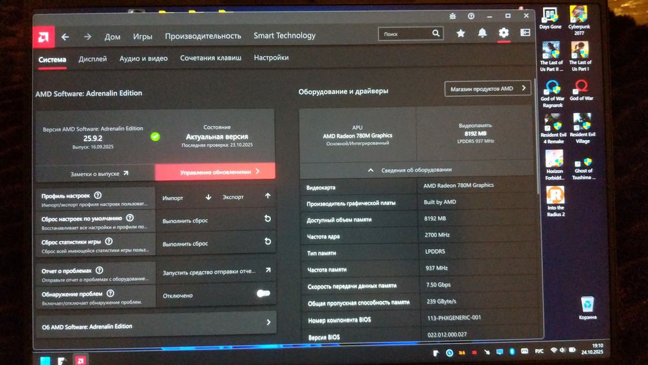Click the 2700 MHz core clock value
Screen dimensions: 648x365
click(x=437, y=235)
